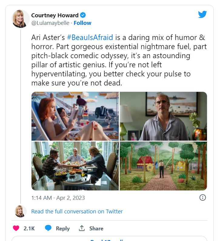Click the Courtney Howard display name

click(55, 15)
